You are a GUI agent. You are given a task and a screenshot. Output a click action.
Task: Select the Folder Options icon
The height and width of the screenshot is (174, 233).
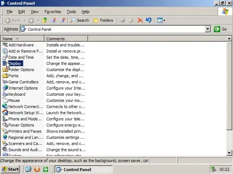tap(5, 70)
